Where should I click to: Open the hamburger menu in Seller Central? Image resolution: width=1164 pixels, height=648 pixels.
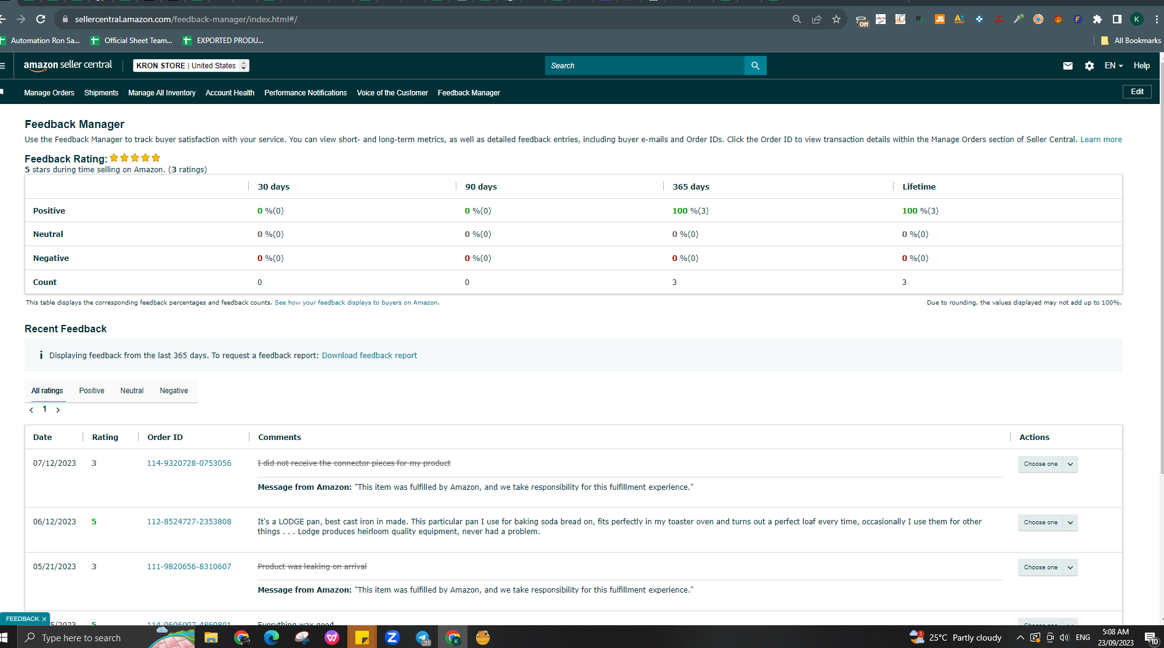[x=2, y=66]
